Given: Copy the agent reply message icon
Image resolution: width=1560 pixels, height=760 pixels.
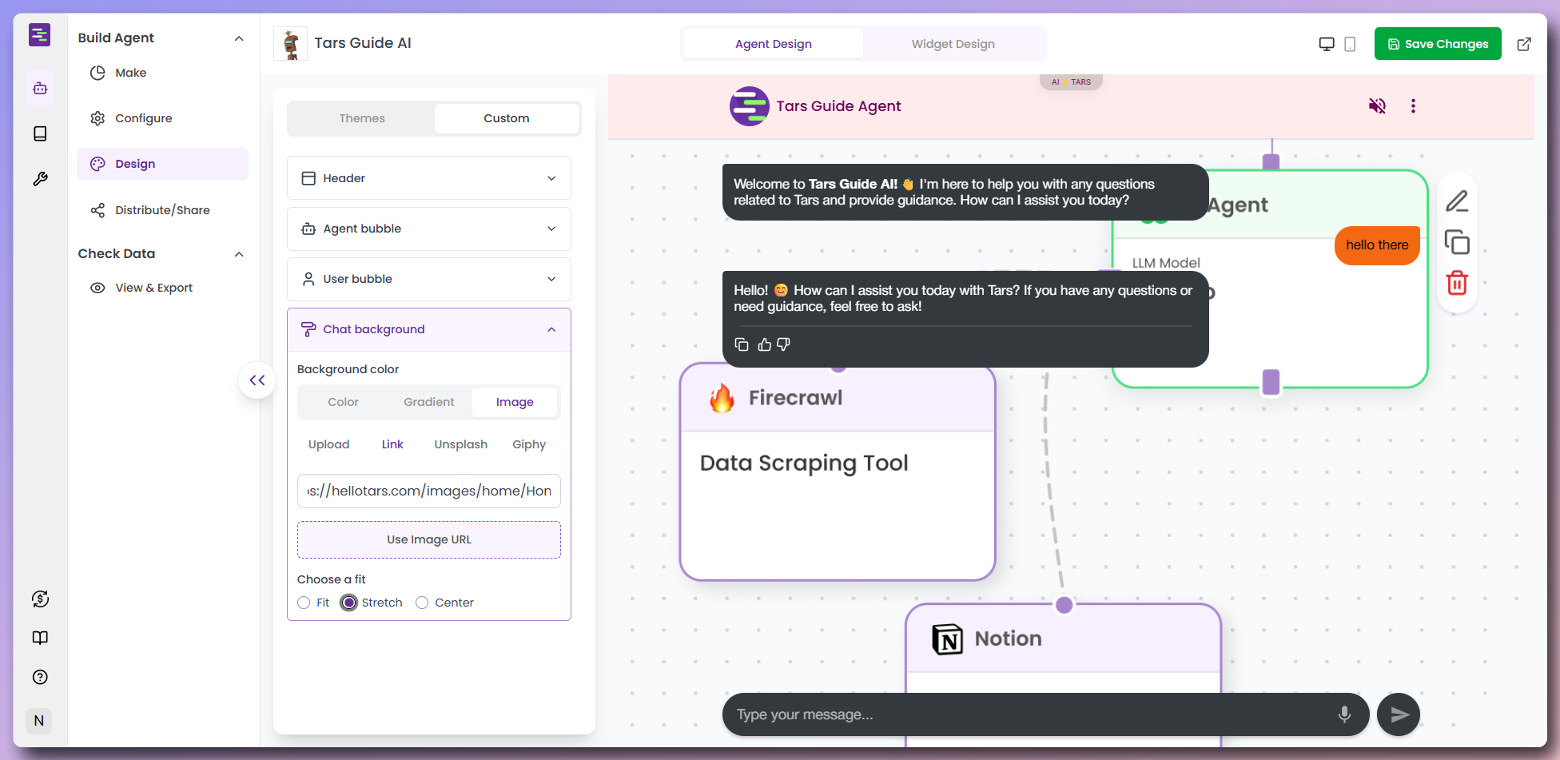Looking at the screenshot, I should pyautogui.click(x=742, y=344).
